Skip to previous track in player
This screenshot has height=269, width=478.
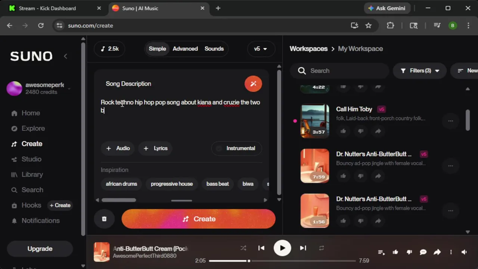[x=261, y=248]
